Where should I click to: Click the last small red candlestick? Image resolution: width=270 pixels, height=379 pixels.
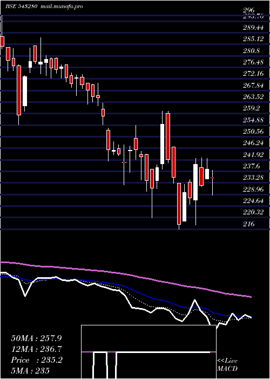(212, 178)
